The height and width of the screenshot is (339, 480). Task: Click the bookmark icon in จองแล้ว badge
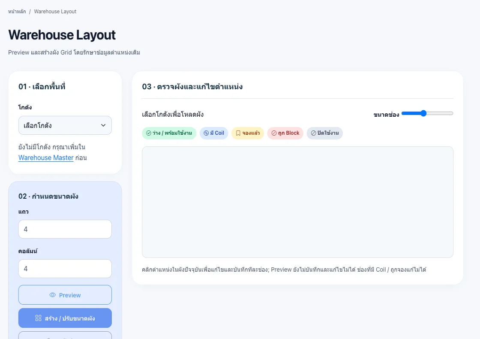(238, 133)
